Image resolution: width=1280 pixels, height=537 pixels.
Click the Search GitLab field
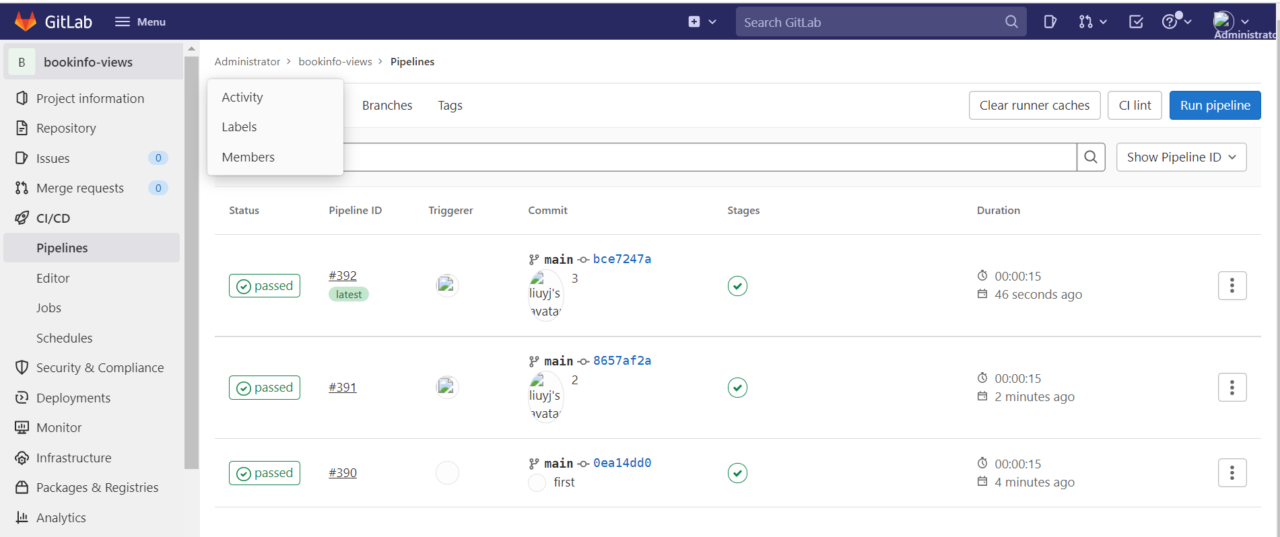(x=881, y=22)
